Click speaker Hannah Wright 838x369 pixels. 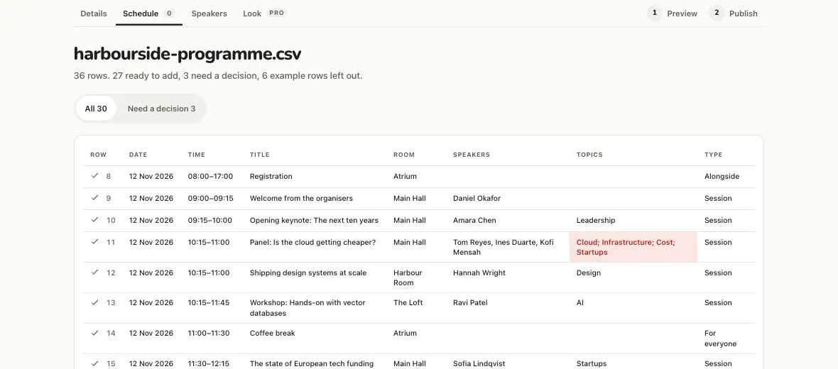click(479, 272)
